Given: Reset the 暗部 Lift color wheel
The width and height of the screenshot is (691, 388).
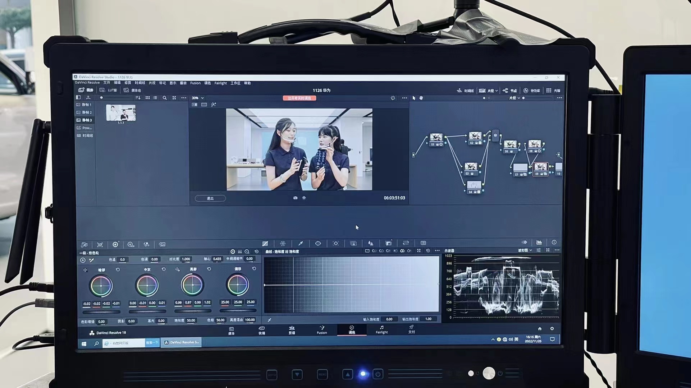Looking at the screenshot, I should pos(118,269).
